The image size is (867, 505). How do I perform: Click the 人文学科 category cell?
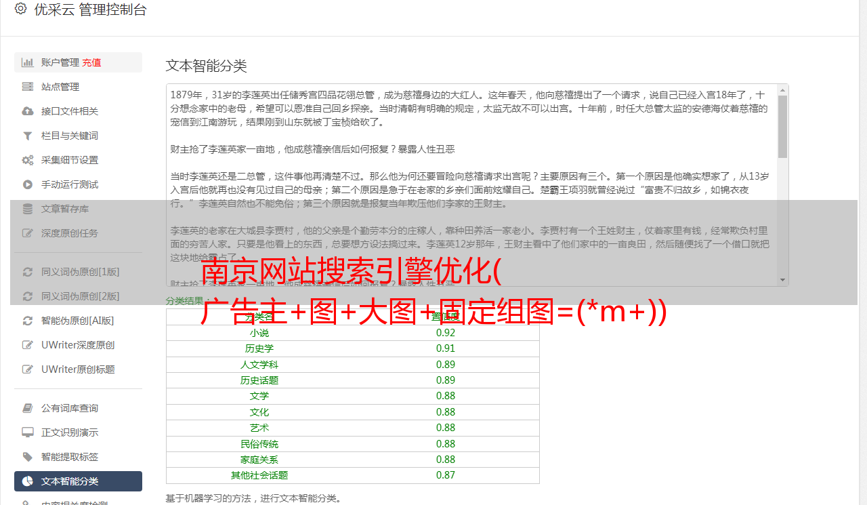click(259, 365)
